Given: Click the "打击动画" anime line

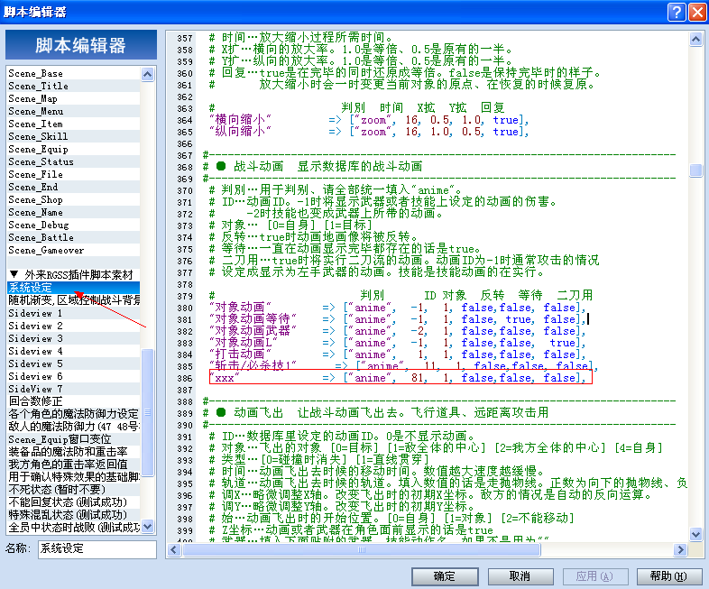Looking at the screenshot, I should (398, 354).
